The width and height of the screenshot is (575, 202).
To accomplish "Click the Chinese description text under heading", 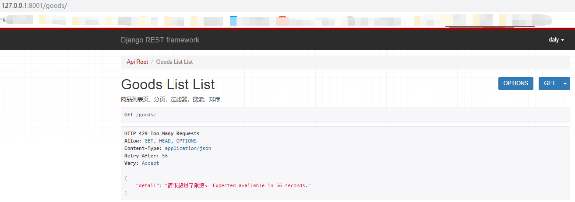I will (x=170, y=100).
